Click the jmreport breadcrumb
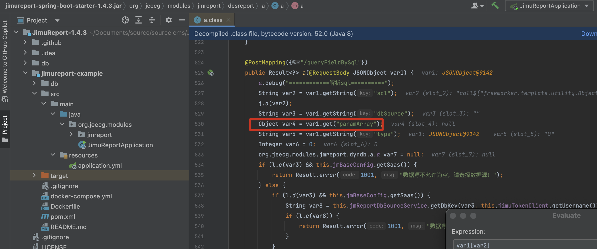597x249 pixels. click(x=209, y=6)
